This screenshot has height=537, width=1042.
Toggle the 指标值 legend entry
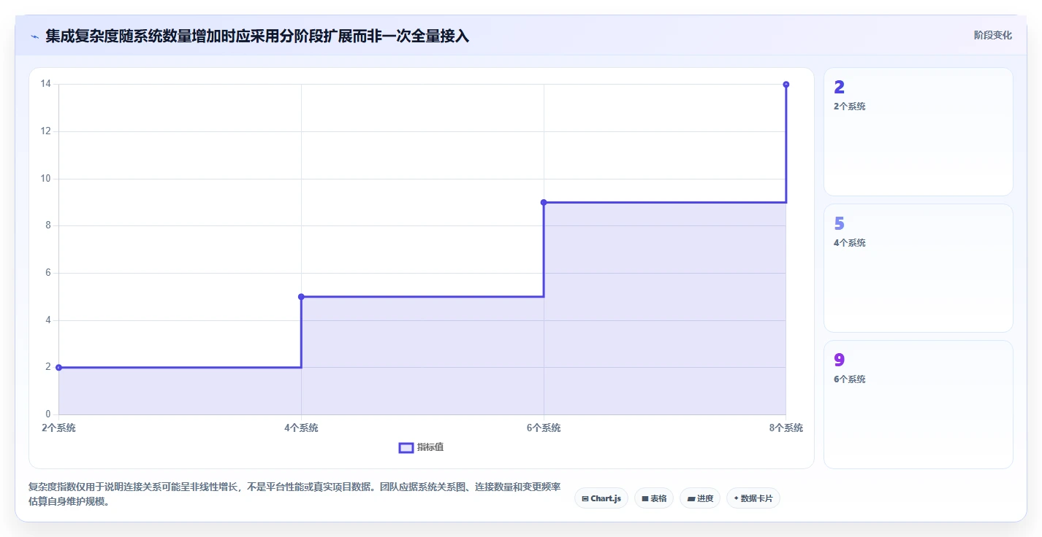click(x=421, y=447)
